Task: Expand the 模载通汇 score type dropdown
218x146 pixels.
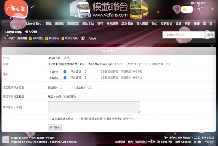Action: (57, 78)
